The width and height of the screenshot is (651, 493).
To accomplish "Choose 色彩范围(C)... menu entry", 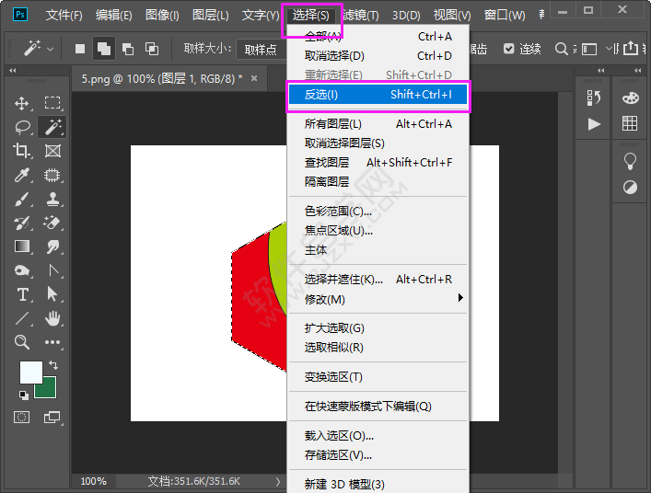I will point(378,211).
